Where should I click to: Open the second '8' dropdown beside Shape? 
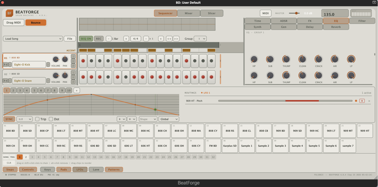(x=132, y=119)
